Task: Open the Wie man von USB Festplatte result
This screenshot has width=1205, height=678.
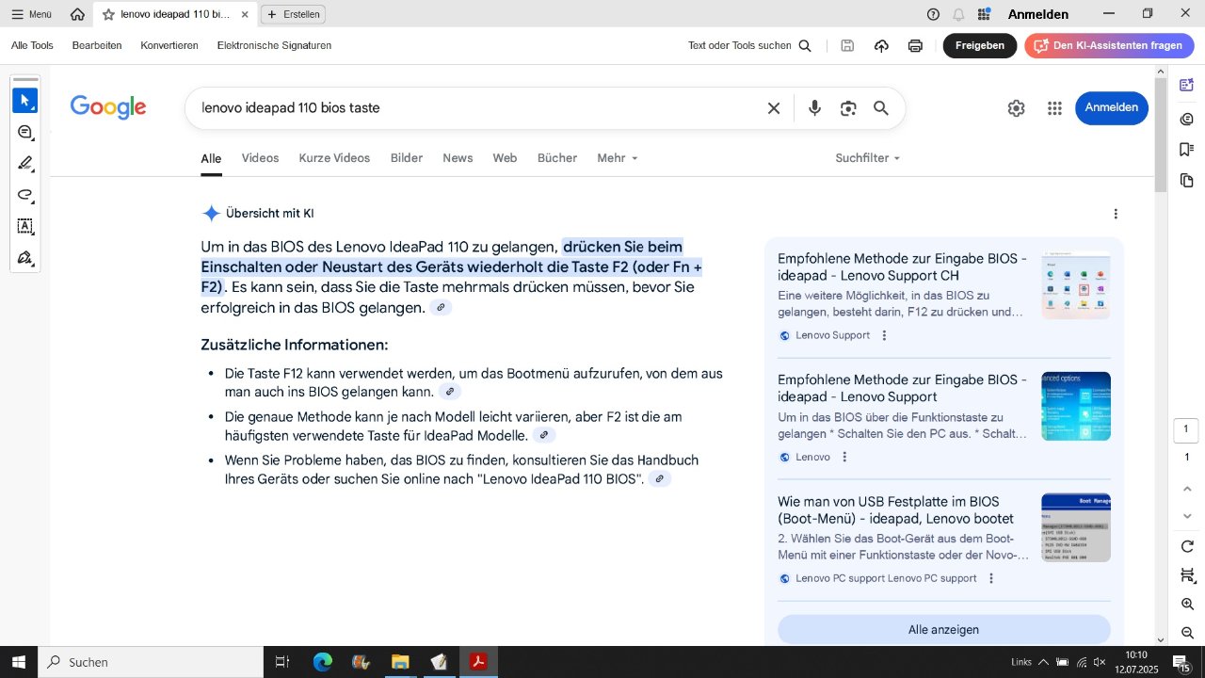Action: pos(895,509)
